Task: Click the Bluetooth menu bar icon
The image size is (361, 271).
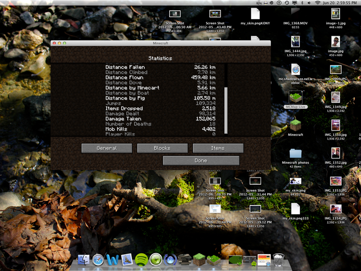Action: point(302,3)
